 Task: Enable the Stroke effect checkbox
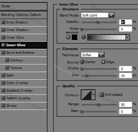click(x=3, y=105)
